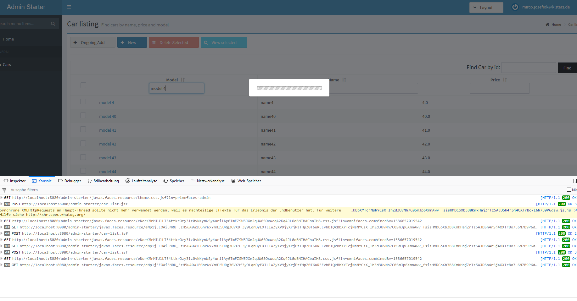The image size is (577, 301).
Task: Sort the Name column with its sort icon
Action: 344,80
